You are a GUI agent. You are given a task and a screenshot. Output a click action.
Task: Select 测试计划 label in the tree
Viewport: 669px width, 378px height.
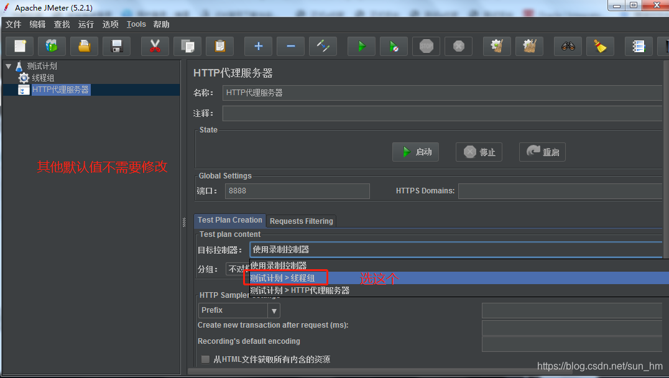pos(42,66)
